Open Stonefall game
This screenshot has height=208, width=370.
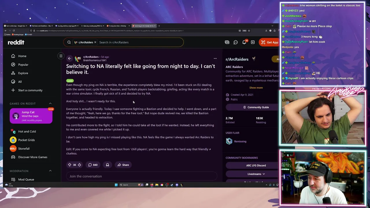pyautogui.click(x=24, y=148)
